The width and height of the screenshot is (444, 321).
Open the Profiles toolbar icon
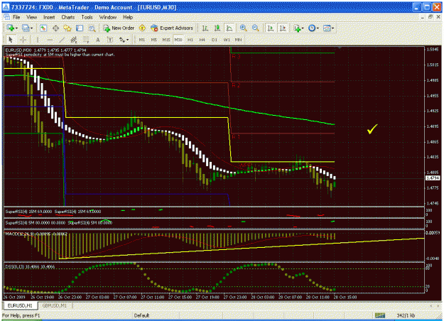click(x=26, y=28)
